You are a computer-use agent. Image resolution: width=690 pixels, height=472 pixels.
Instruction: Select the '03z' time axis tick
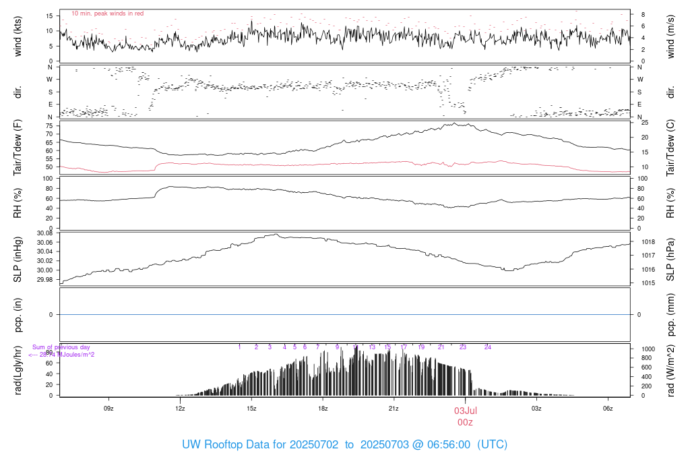pyautogui.click(x=536, y=409)
